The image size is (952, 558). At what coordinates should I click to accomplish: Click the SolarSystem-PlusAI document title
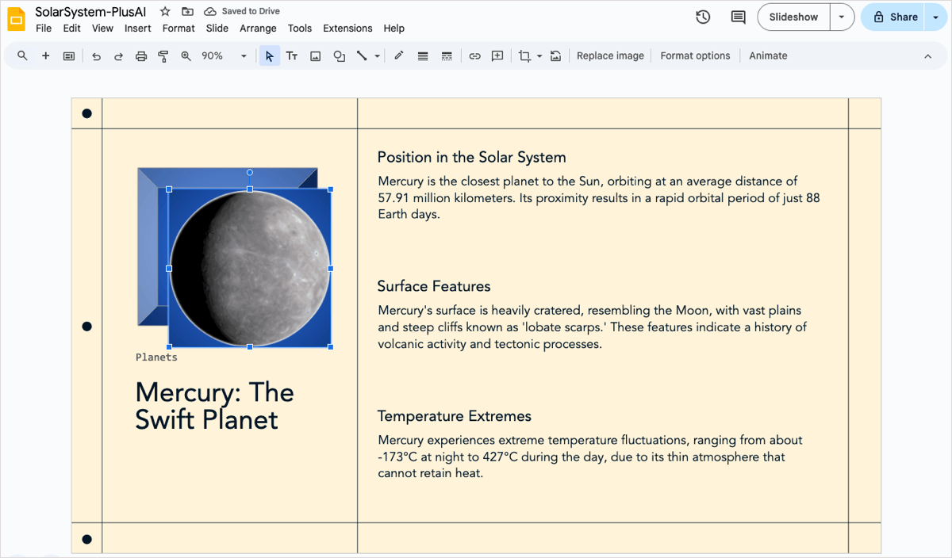click(x=90, y=12)
